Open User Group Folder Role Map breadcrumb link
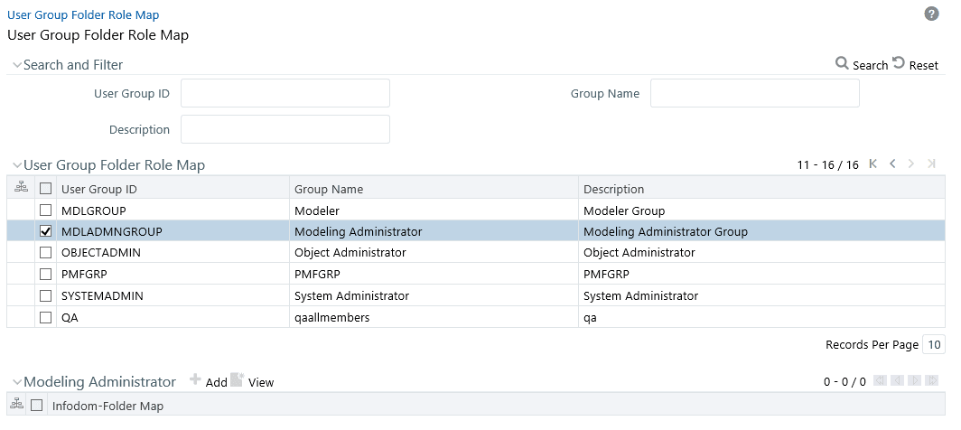Image resolution: width=961 pixels, height=430 pixels. 83,14
